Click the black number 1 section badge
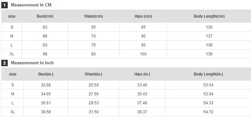This screenshot has width=251, height=118. tap(4, 5)
